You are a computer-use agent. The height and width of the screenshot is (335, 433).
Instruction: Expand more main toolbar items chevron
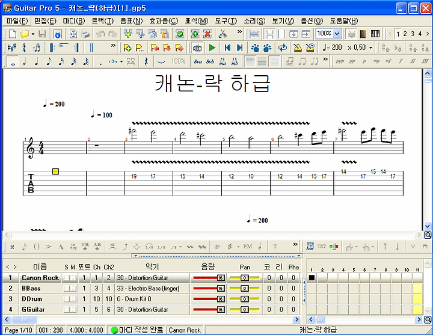pos(239,32)
